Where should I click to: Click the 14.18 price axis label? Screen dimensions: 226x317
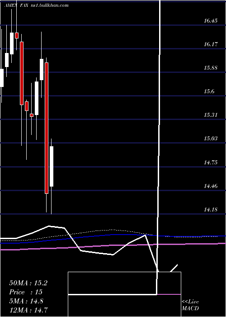click(x=211, y=209)
